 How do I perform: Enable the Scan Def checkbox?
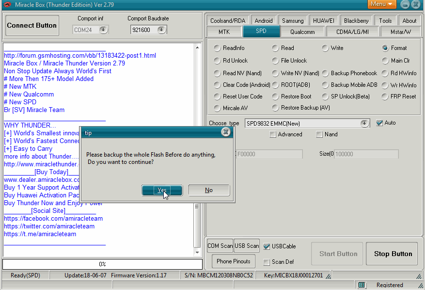click(267, 262)
